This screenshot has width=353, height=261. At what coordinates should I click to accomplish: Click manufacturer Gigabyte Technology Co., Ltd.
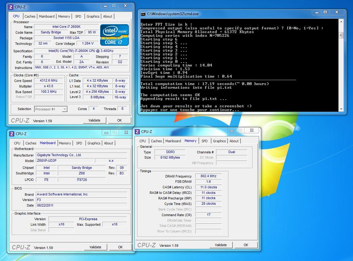pyautogui.click(x=82, y=155)
